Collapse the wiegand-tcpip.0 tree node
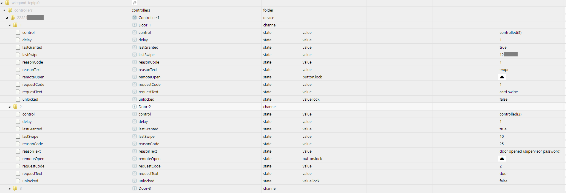 click(x=2, y=3)
